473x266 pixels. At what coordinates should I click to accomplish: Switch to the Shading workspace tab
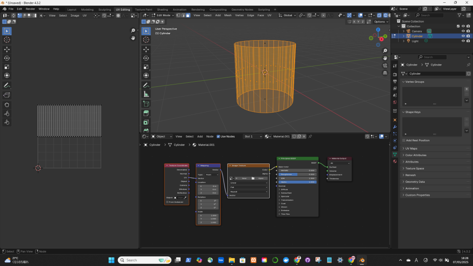click(x=162, y=9)
